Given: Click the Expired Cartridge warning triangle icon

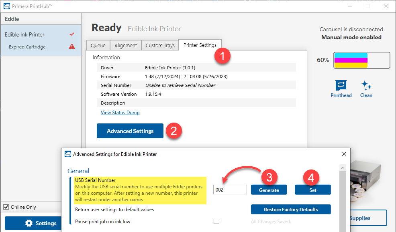Looking at the screenshot, I should click(x=72, y=46).
